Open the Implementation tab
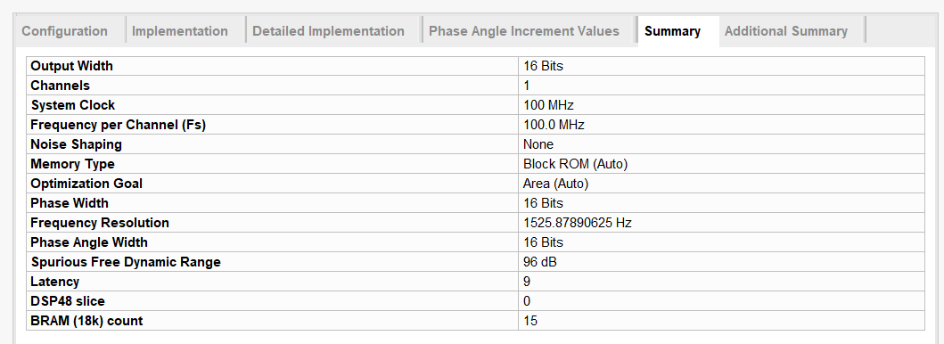The width and height of the screenshot is (944, 344). click(180, 31)
